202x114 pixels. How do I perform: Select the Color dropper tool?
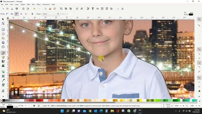click(x=3, y=80)
